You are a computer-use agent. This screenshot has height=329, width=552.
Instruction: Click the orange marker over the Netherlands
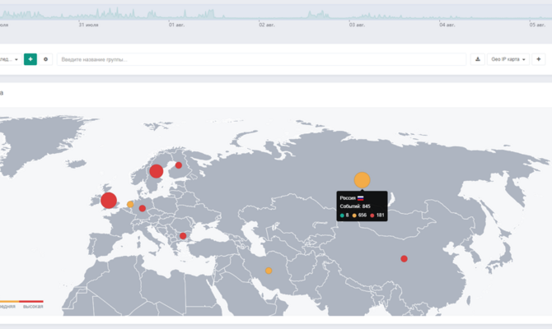tap(130, 204)
